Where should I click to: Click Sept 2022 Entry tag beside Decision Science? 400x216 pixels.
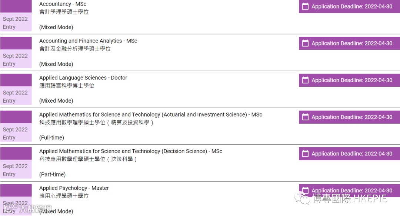tap(16, 170)
